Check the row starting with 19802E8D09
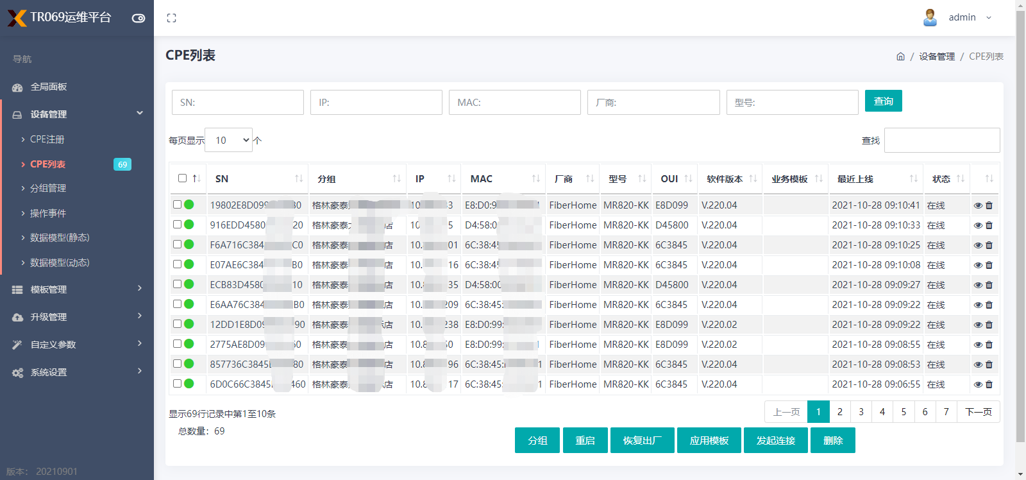1026x480 pixels. click(x=177, y=205)
